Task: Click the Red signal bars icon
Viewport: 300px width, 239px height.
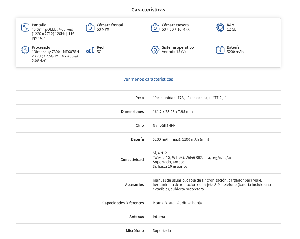Action: click(90, 50)
